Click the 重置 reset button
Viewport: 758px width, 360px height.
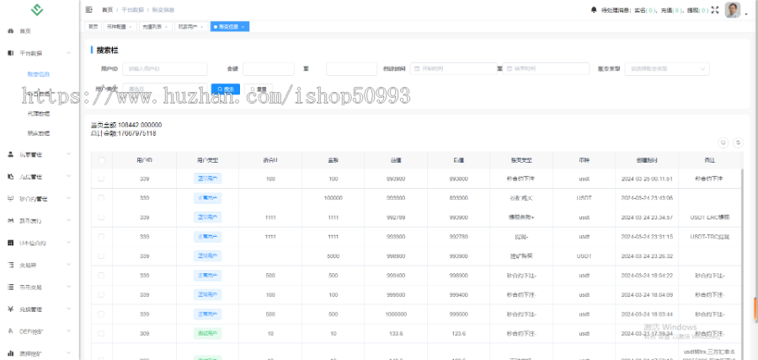pos(259,89)
